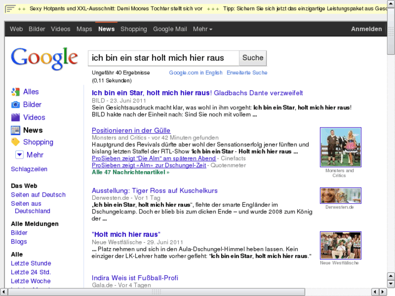Open the Erweiterte Suche link

click(x=247, y=73)
